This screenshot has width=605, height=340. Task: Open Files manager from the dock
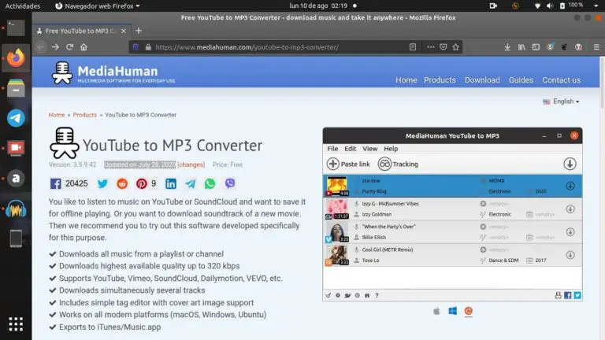(16, 88)
